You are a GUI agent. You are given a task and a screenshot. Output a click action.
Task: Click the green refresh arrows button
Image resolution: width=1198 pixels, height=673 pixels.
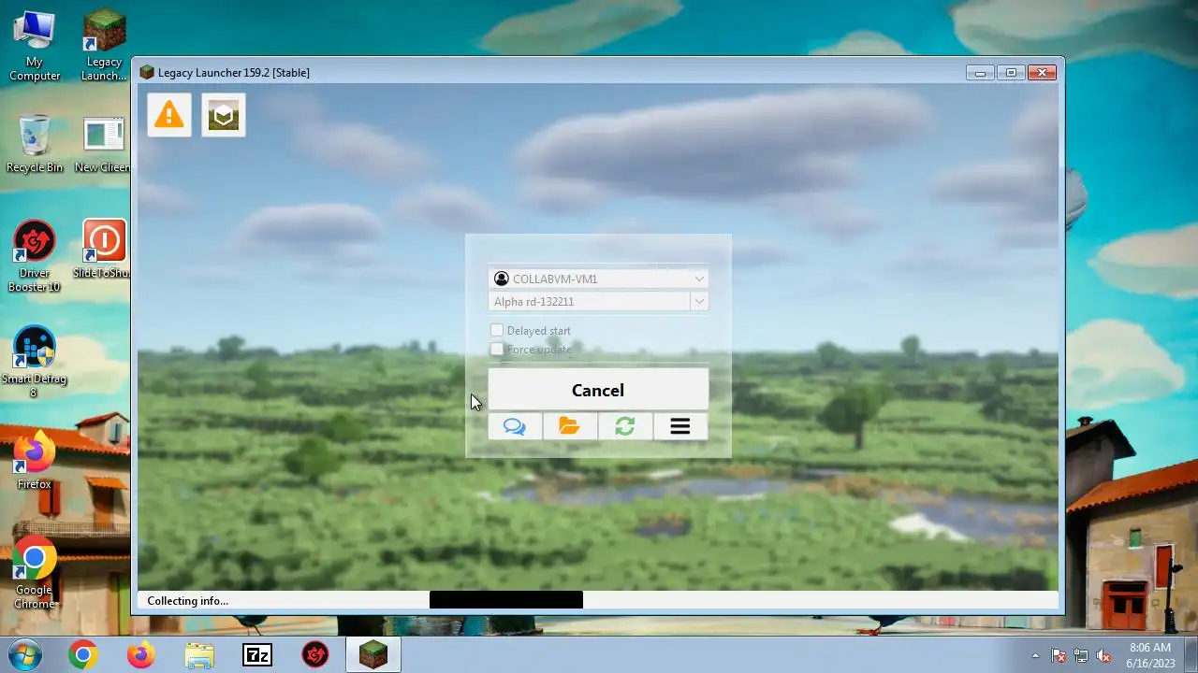[625, 426]
